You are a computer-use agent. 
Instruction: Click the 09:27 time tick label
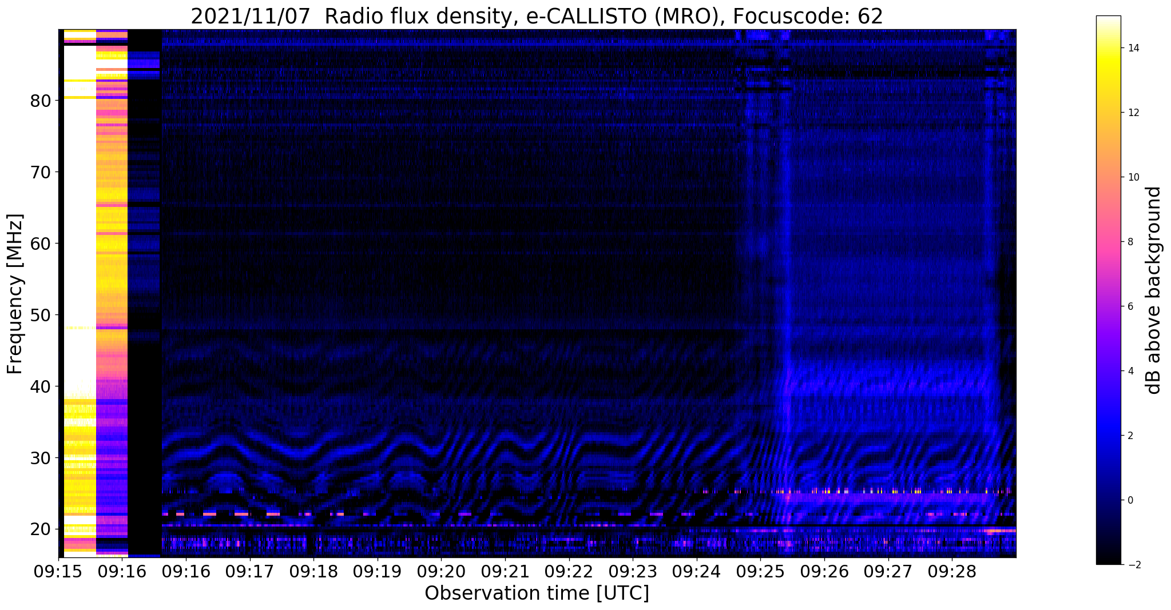pos(888,572)
